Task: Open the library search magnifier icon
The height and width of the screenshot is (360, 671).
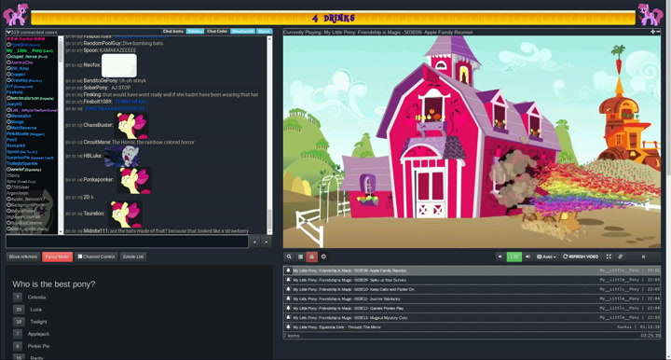Action: pos(289,256)
